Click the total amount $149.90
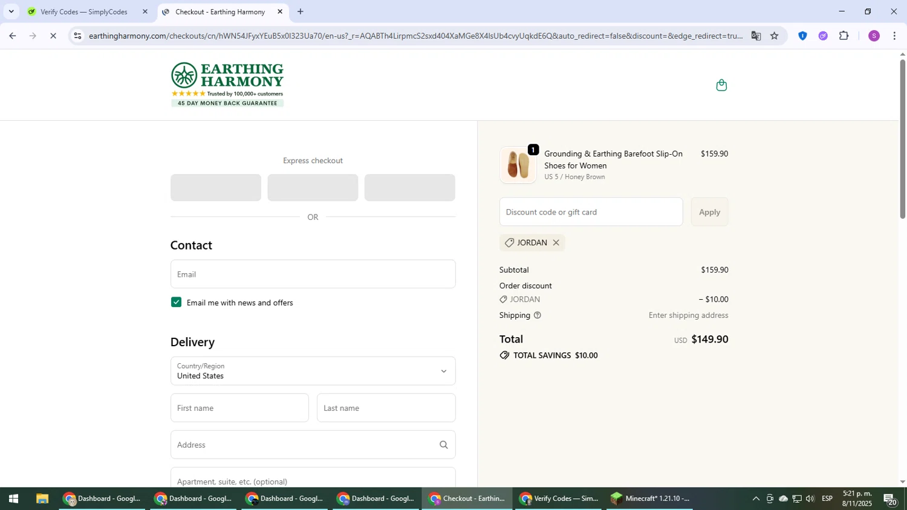The width and height of the screenshot is (907, 510). coord(709,339)
